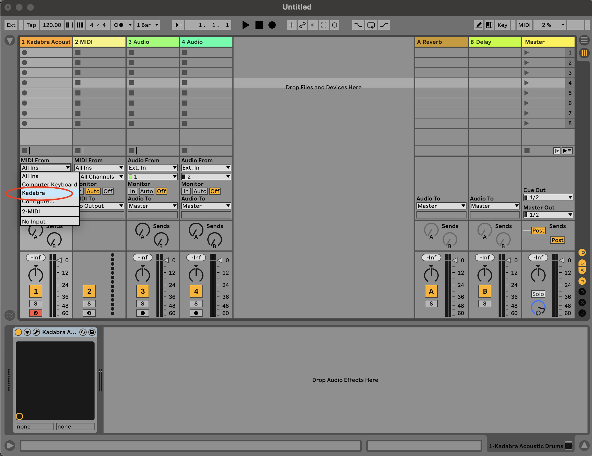Toggle Mixer section visibility (M)
592x456 pixels.
(x=582, y=281)
